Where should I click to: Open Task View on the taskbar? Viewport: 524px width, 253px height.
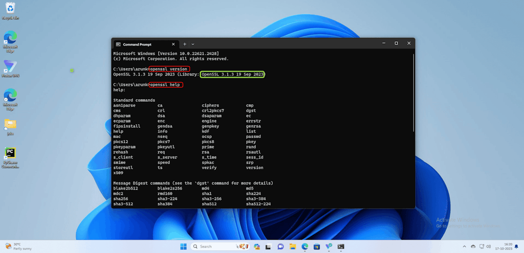[x=268, y=247]
